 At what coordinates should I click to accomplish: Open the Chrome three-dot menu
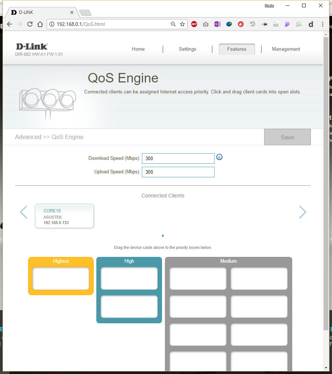pos(323,24)
